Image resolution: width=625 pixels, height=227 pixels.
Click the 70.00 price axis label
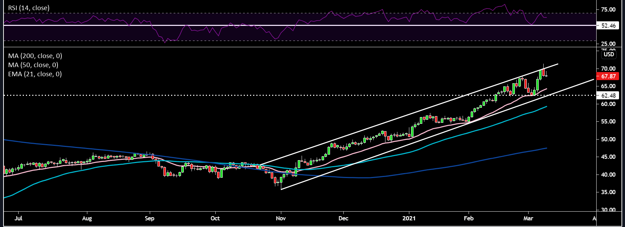point(608,69)
